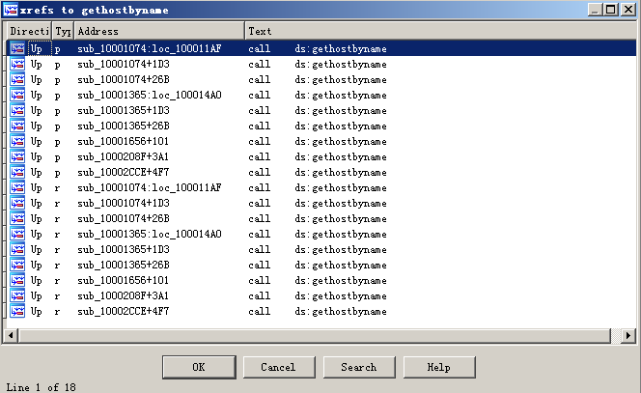Click the icon of type r row sub_10001074+26B
641x393 pixels.
[17, 219]
